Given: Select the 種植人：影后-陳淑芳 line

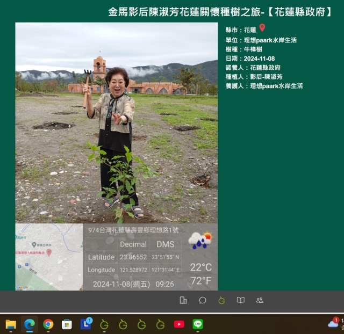Looking at the screenshot, I should point(254,77).
